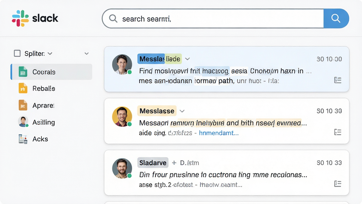Click the Acks documents icon
This screenshot has width=362, height=204.
coord(23,139)
